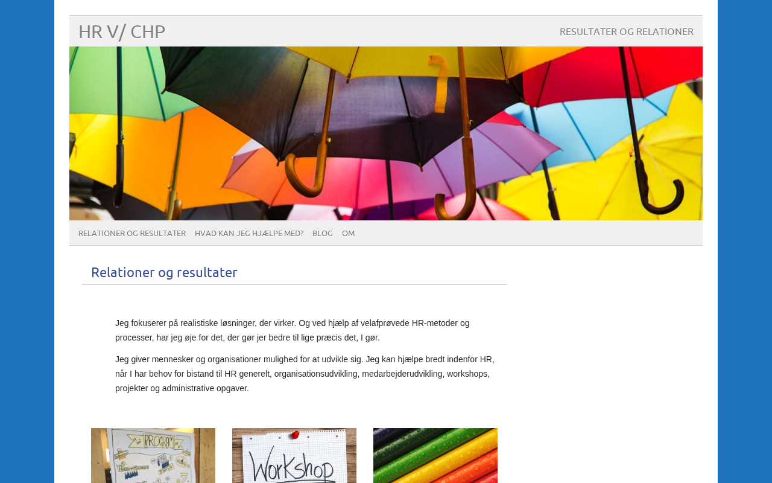The width and height of the screenshot is (772, 483).
Task: Open the Hvad kan jeg hjælpe med? menu
Action: pos(249,233)
